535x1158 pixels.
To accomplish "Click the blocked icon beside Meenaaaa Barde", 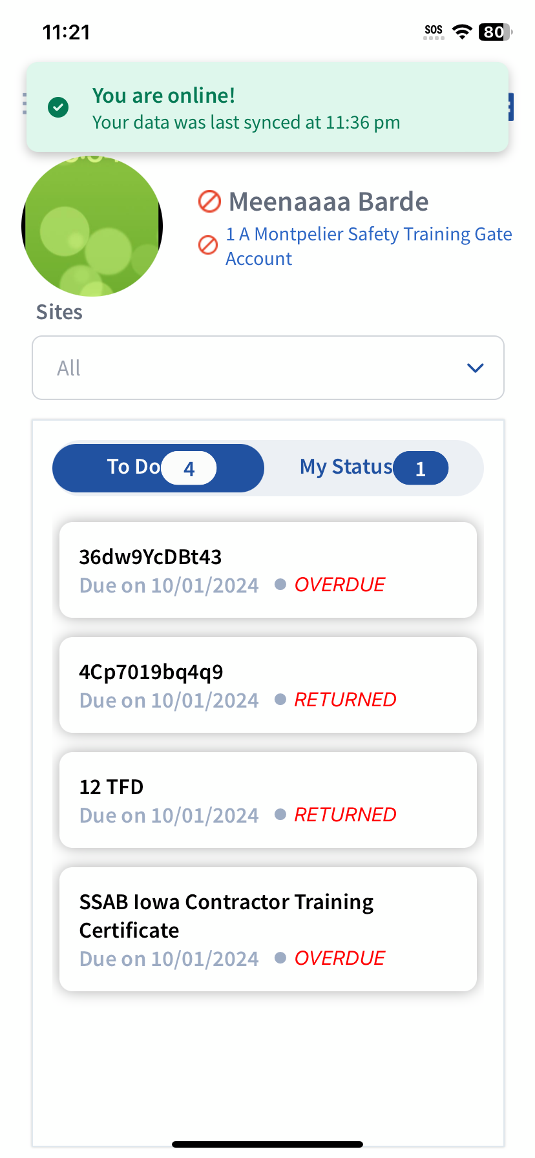I will [209, 202].
